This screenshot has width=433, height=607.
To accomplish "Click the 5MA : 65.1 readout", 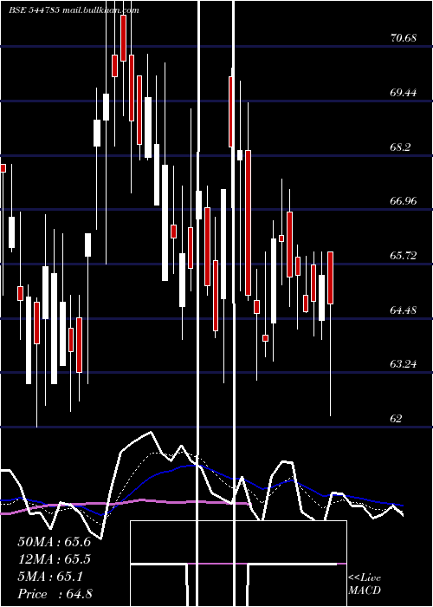I will pos(50,577).
